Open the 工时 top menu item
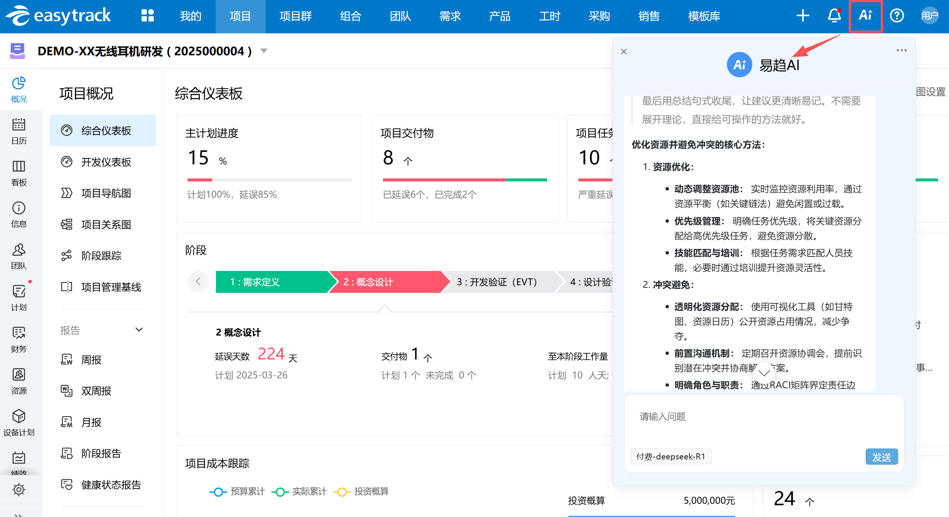 [x=550, y=16]
